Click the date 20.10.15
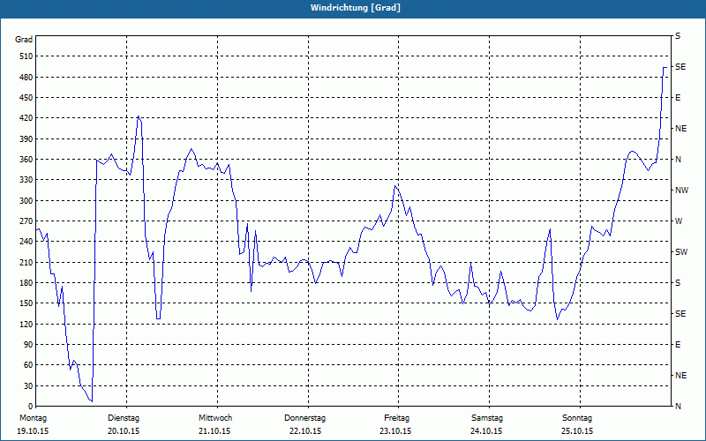706x441 pixels. (124, 431)
